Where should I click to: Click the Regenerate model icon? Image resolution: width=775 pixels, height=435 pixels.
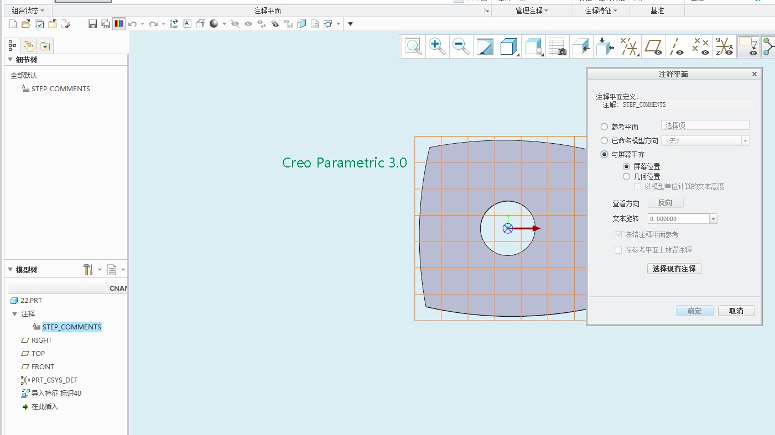pyautogui.click(x=174, y=24)
